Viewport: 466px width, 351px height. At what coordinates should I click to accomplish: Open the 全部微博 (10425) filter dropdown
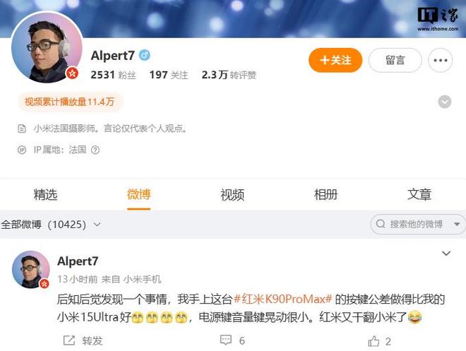point(51,225)
